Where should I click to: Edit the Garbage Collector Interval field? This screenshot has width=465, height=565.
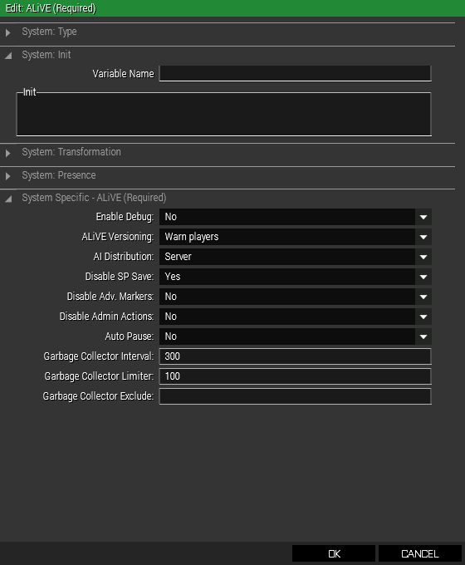(x=295, y=356)
